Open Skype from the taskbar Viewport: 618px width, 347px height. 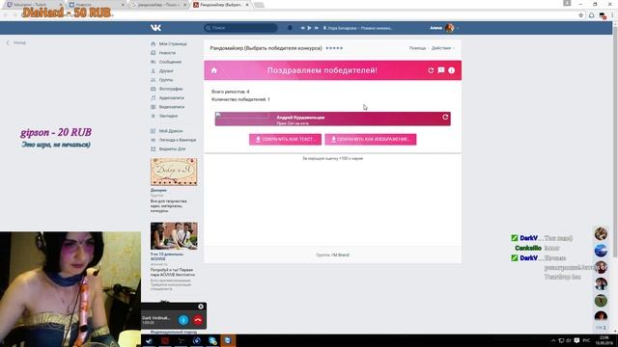coord(212,340)
